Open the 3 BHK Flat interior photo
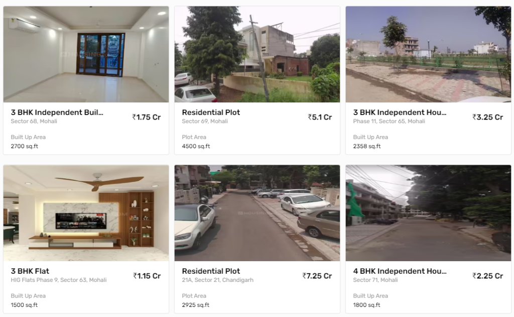The image size is (514, 317). click(x=86, y=213)
